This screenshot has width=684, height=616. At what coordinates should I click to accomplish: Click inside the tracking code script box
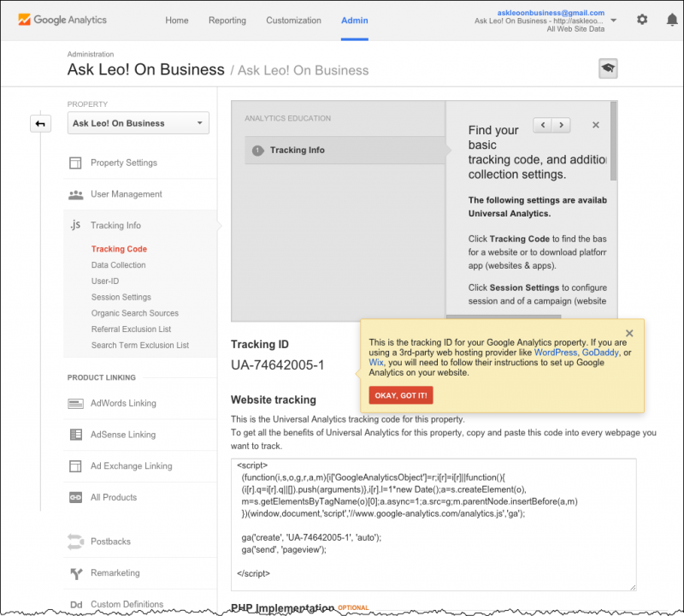click(x=433, y=524)
